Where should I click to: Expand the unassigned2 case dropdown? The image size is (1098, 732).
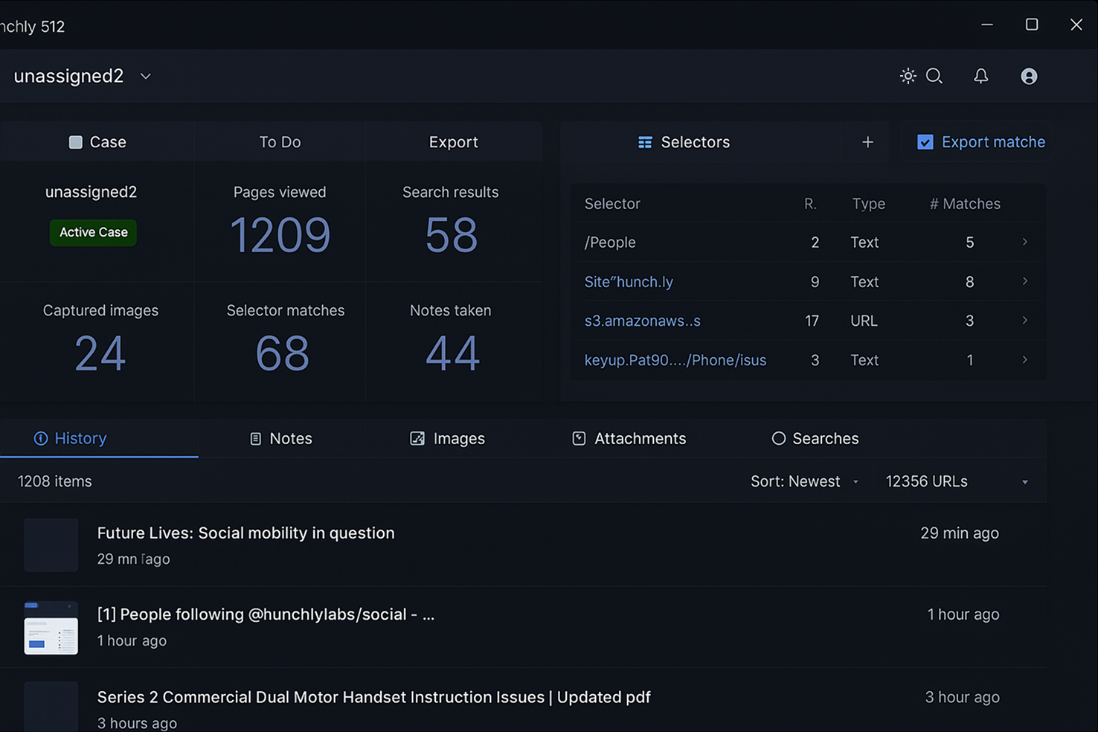pos(146,77)
